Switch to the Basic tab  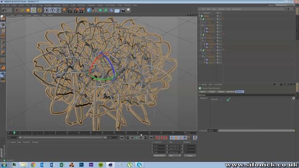203,91
